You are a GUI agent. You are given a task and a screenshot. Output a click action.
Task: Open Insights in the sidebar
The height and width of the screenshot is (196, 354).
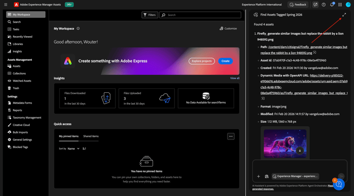(15, 51)
